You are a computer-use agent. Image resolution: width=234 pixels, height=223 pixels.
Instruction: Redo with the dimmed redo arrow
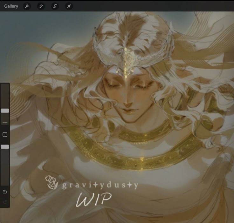[5, 202]
